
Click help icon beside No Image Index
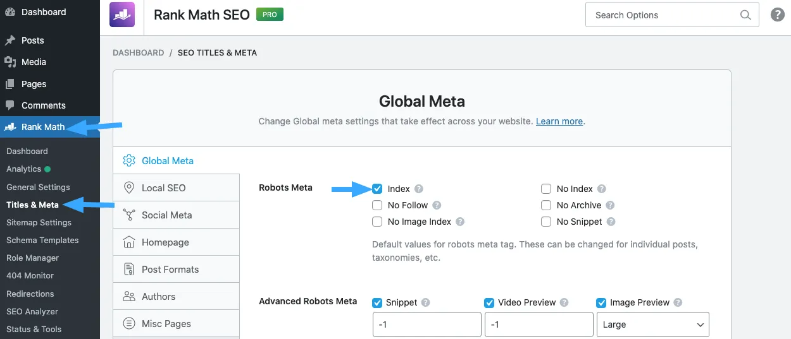pos(460,222)
